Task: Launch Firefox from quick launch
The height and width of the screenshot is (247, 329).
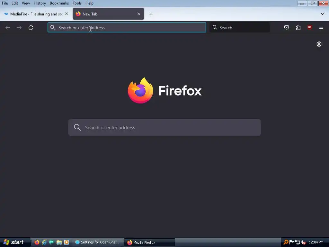Action: [x=37, y=242]
